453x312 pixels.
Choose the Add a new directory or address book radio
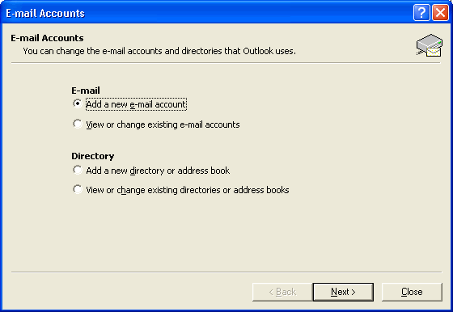click(x=77, y=170)
